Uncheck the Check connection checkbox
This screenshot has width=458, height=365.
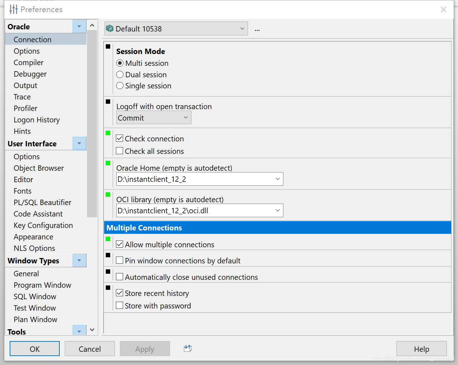120,138
